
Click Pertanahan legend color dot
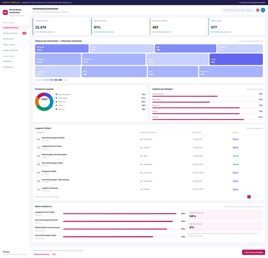point(56,98)
